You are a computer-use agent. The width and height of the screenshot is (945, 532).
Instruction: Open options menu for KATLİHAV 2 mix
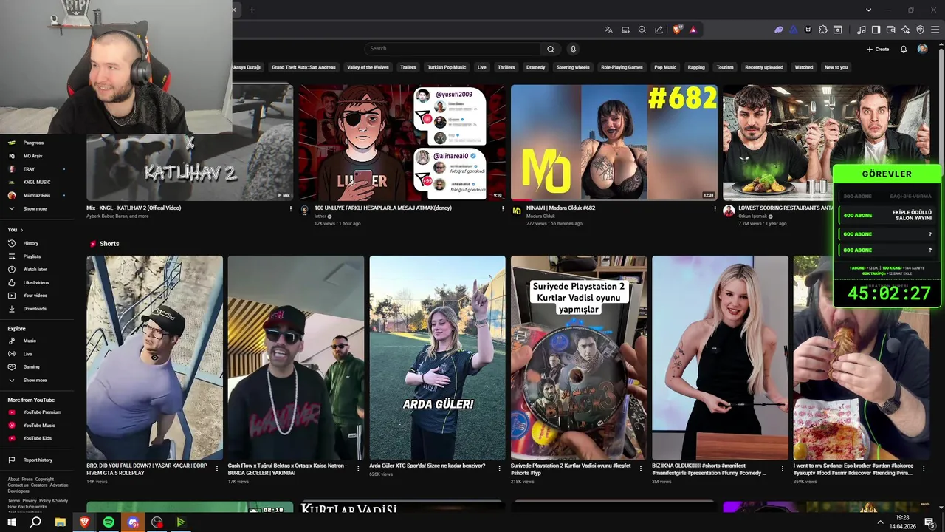[x=291, y=209]
